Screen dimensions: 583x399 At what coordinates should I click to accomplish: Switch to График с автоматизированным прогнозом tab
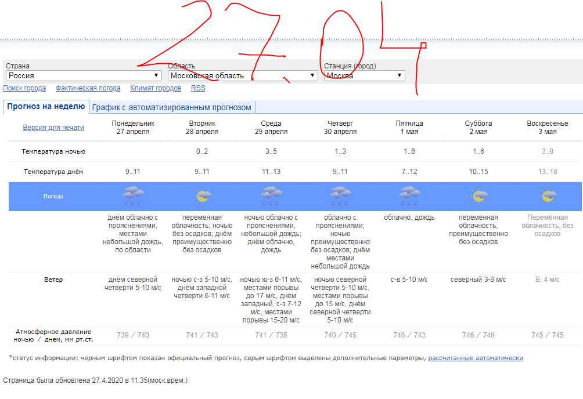(172, 107)
